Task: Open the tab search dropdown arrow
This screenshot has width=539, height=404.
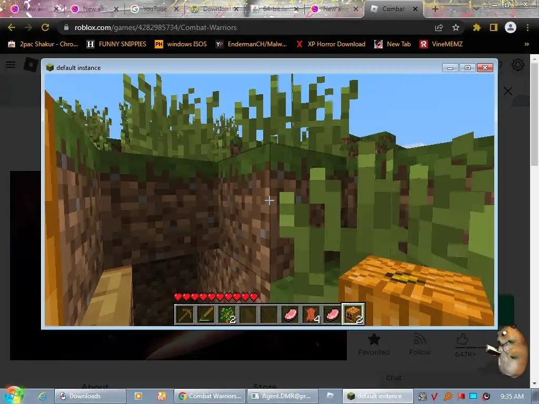Action: click(476, 9)
